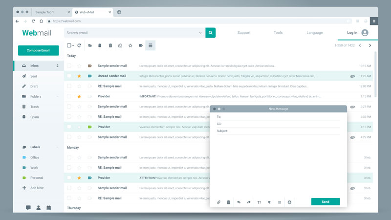Viewport: 391px width, 220px height.
Task: Tick the checkbox for Unread sender mail
Action: 69,76
